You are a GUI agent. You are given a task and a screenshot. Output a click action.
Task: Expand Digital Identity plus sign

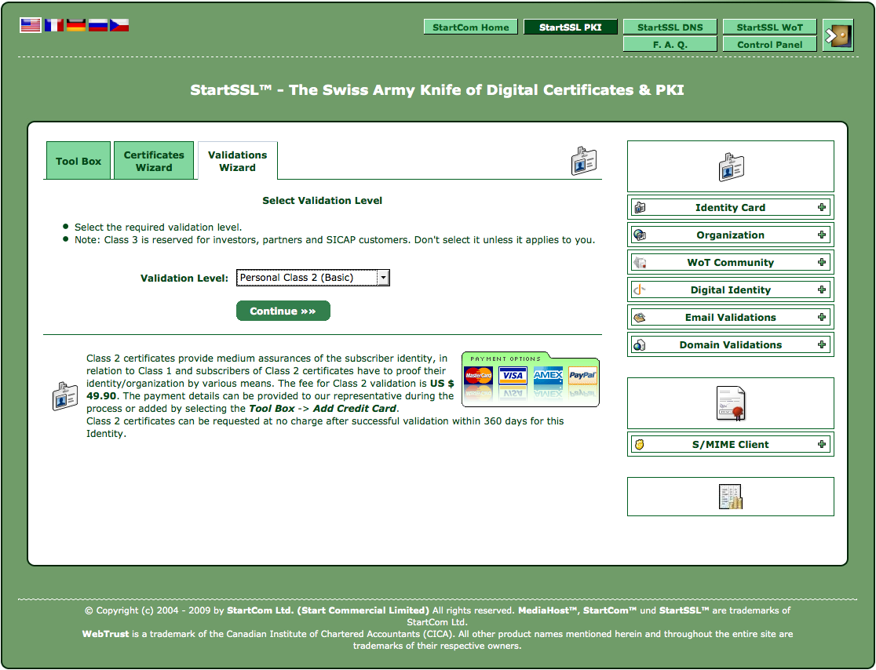coord(821,289)
